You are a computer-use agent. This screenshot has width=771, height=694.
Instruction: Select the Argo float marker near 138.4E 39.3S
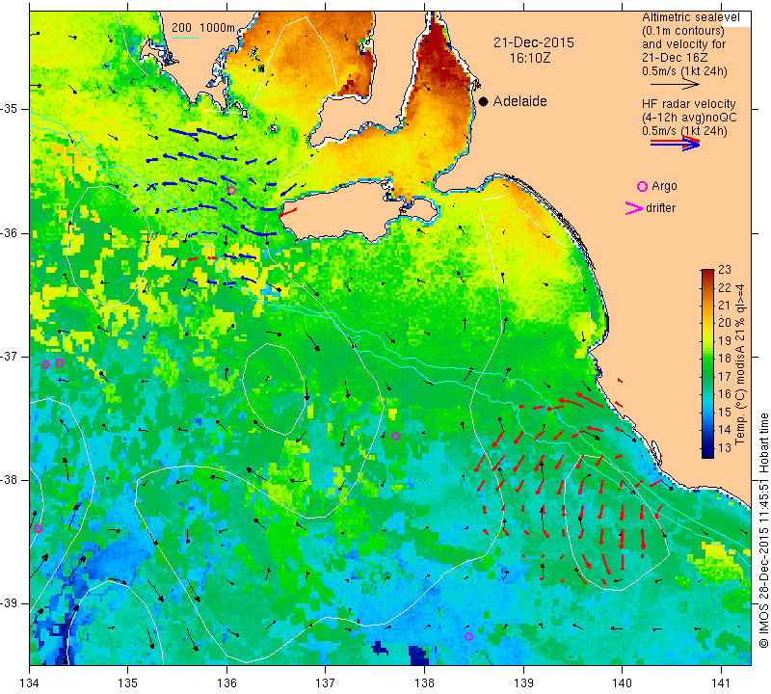click(x=468, y=636)
